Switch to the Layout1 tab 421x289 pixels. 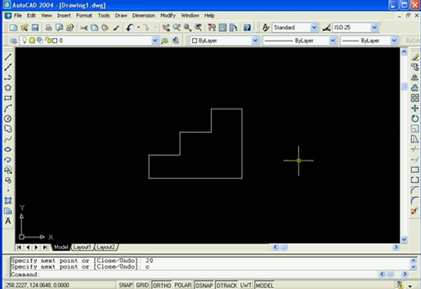[82, 247]
